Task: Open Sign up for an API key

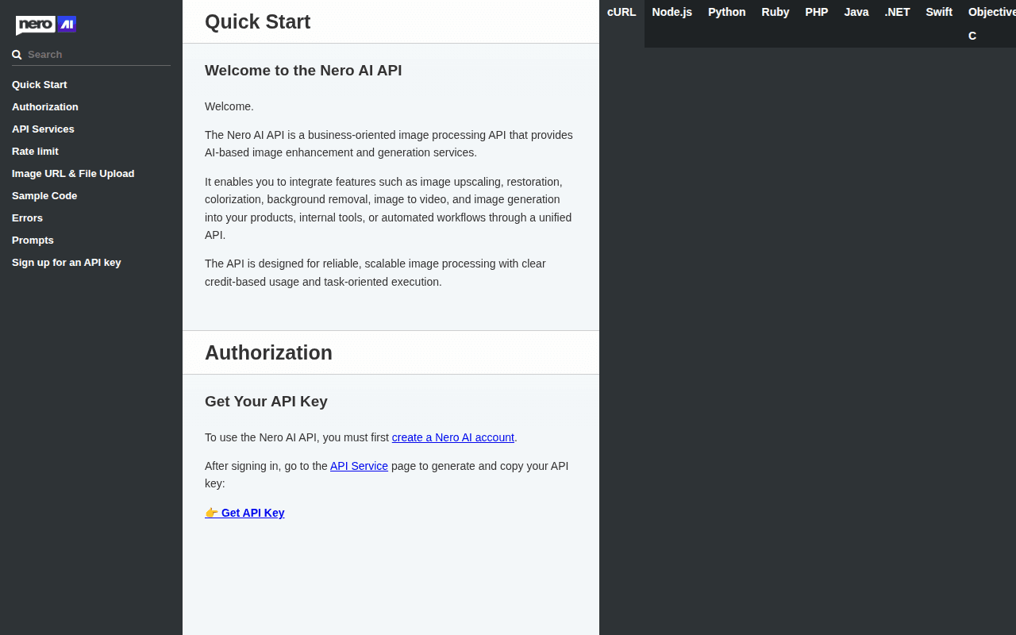Action: click(x=67, y=263)
